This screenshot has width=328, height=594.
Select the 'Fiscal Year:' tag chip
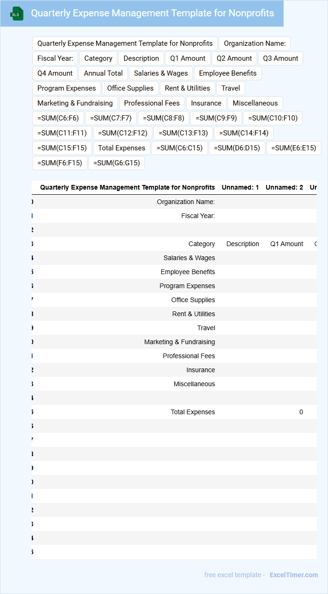point(55,58)
